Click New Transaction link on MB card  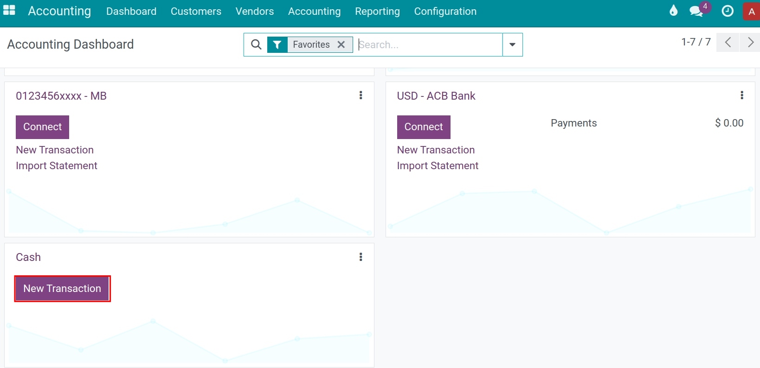[x=55, y=150]
